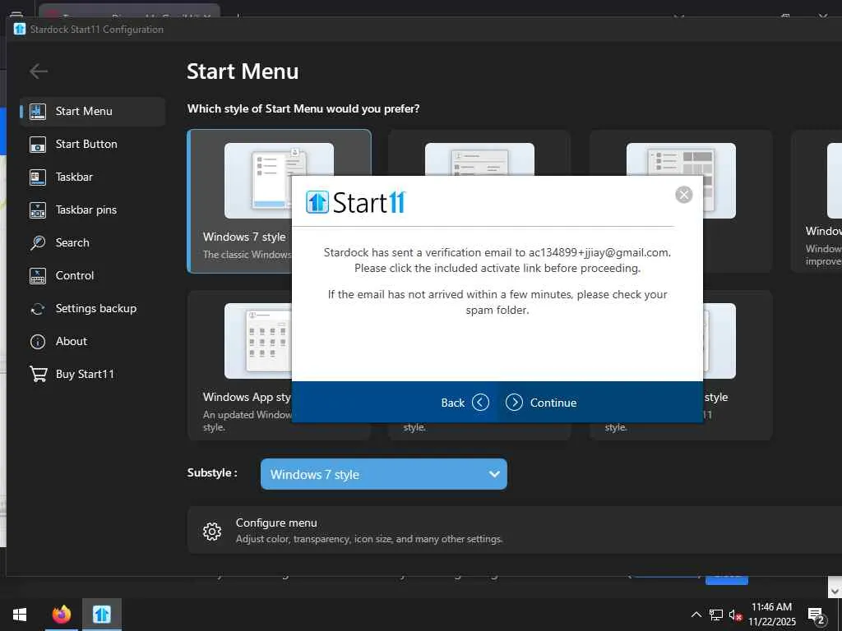The image size is (842, 631).
Task: Click the Start11 title bar icon
Action: click(x=20, y=29)
